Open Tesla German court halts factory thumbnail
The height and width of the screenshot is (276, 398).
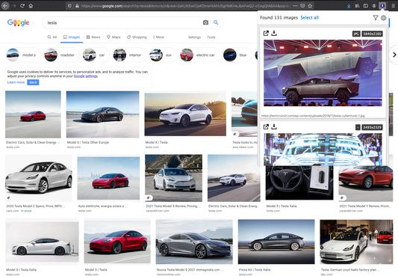[356, 242]
